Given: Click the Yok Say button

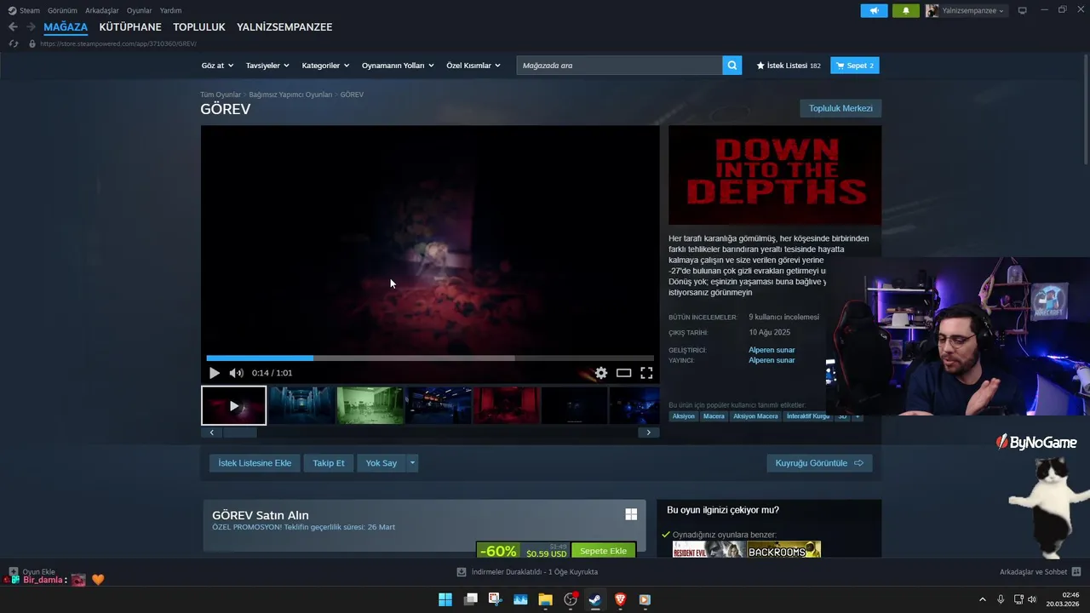Looking at the screenshot, I should 381,463.
